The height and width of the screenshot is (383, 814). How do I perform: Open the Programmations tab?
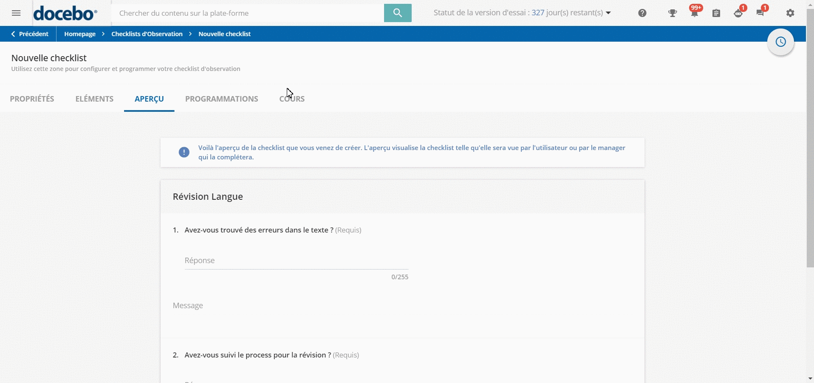point(221,99)
